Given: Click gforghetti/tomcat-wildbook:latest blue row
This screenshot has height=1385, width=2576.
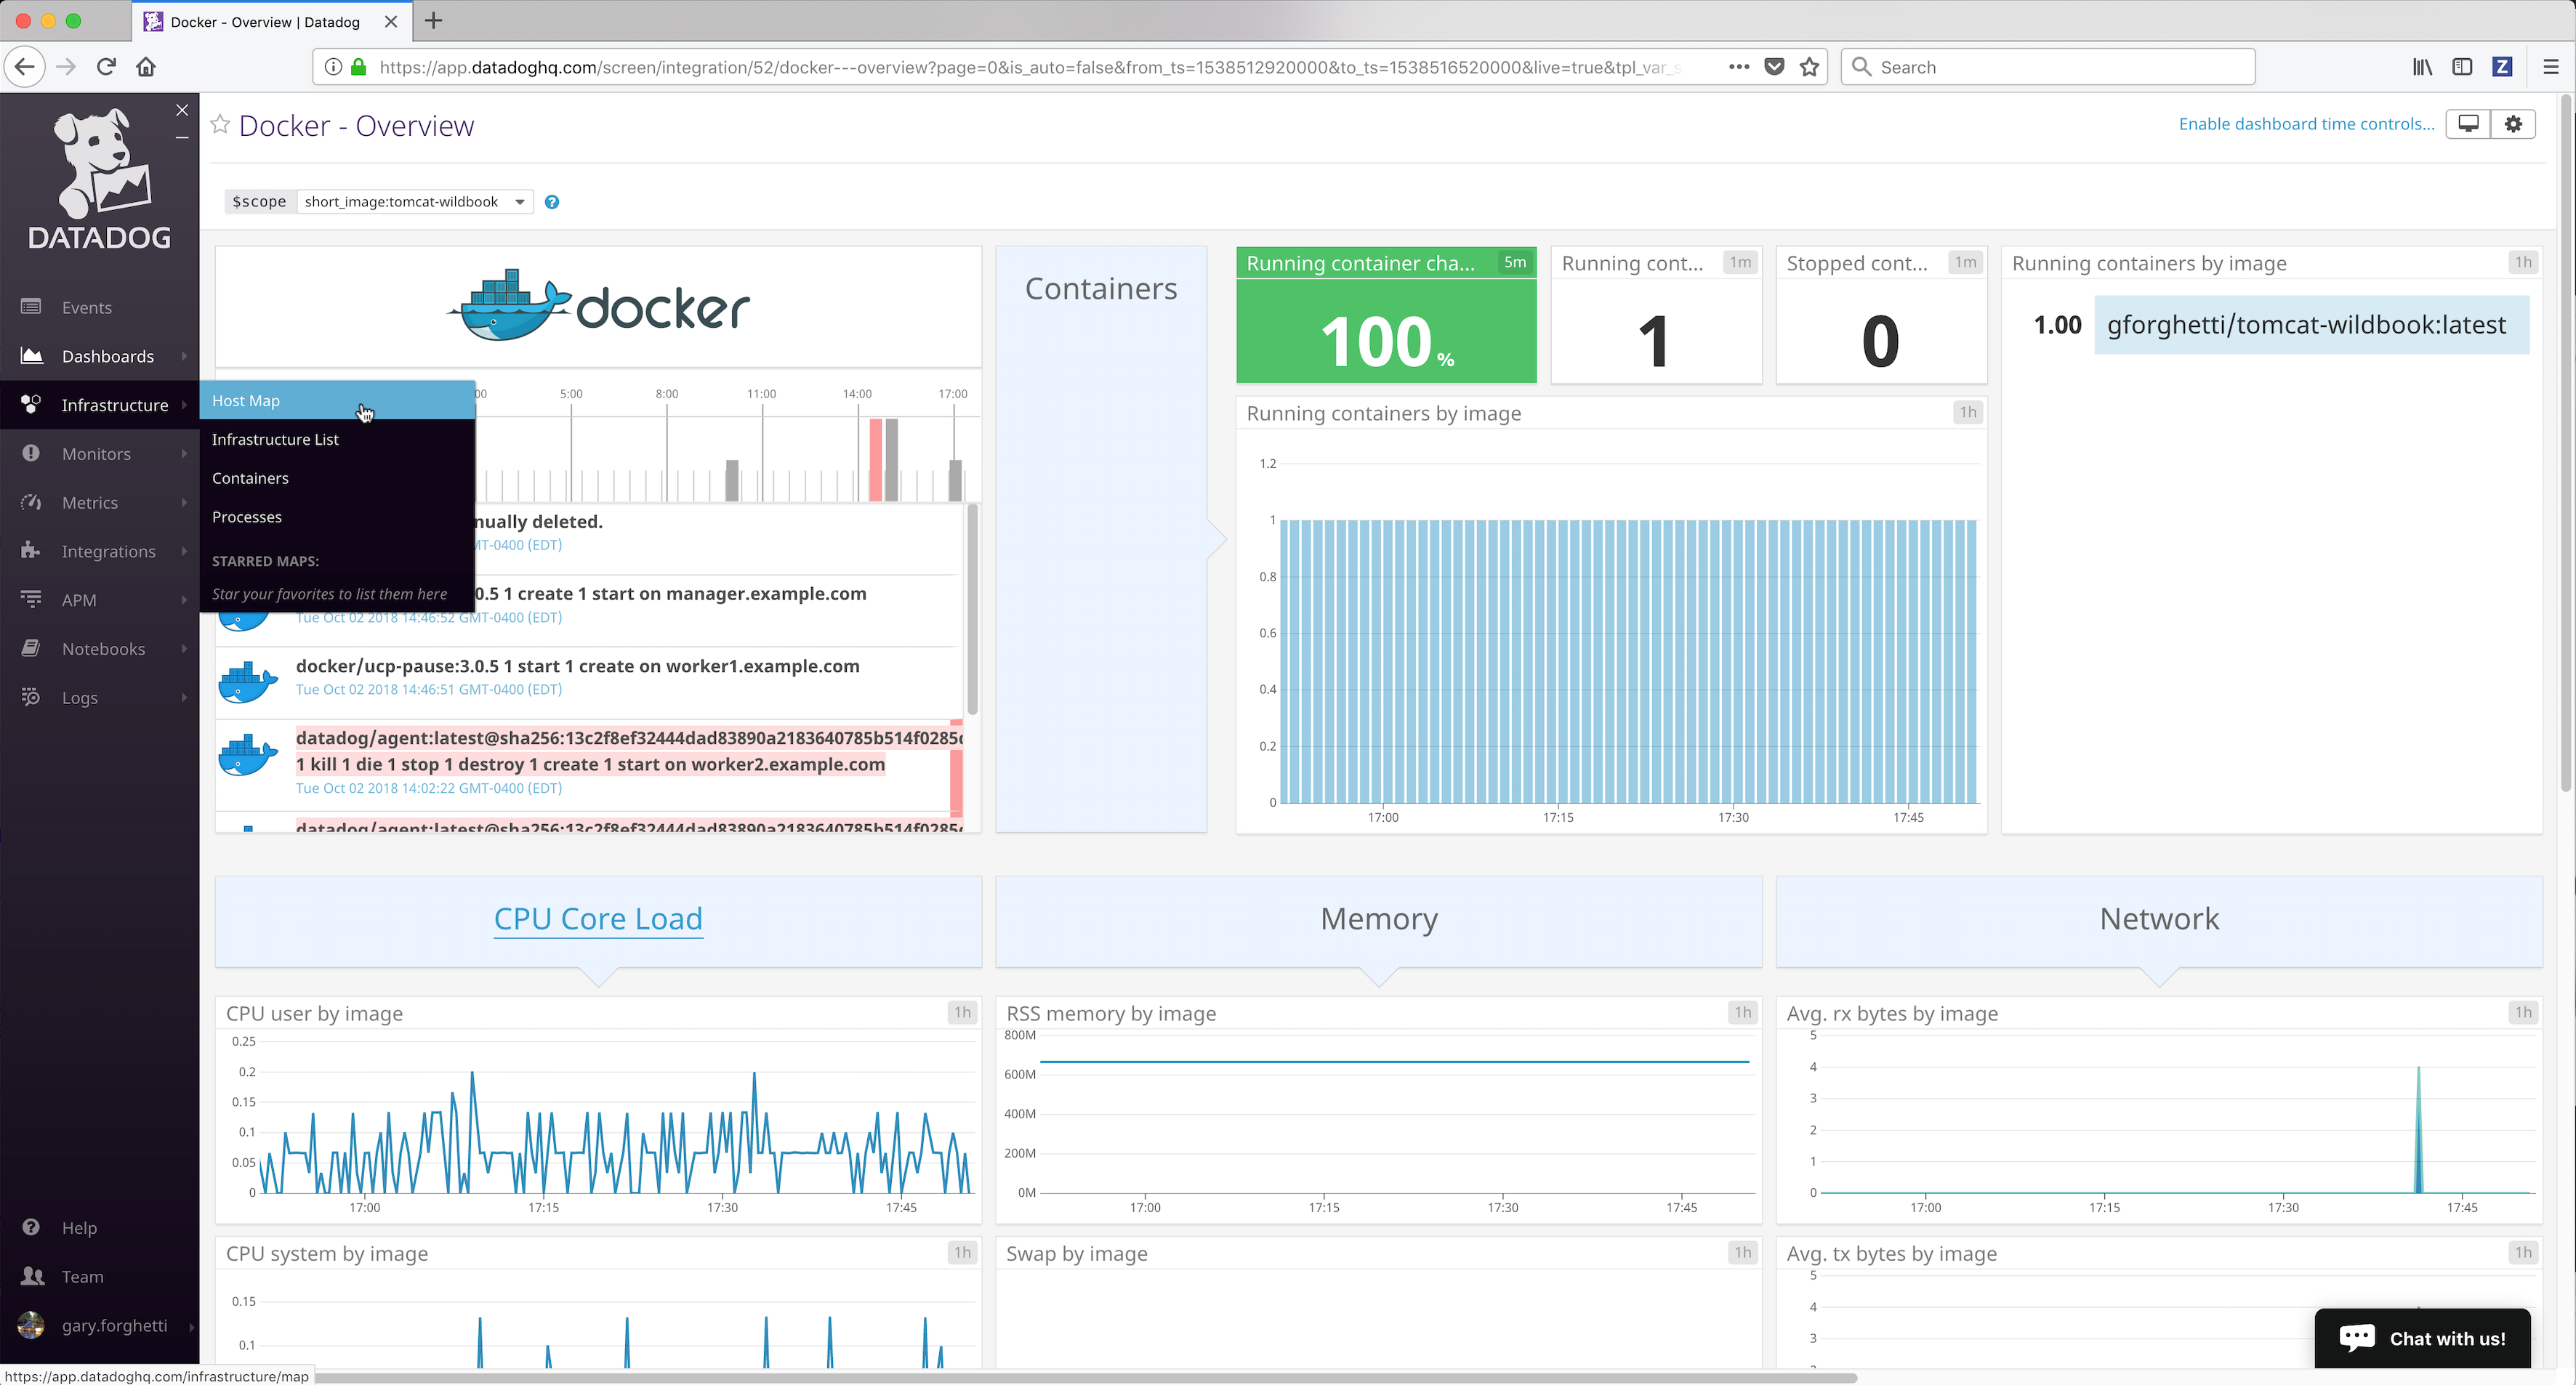Looking at the screenshot, I should click(x=2311, y=325).
